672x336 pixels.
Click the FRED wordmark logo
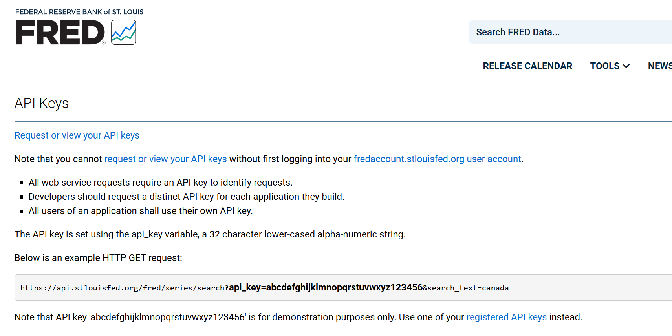click(60, 33)
